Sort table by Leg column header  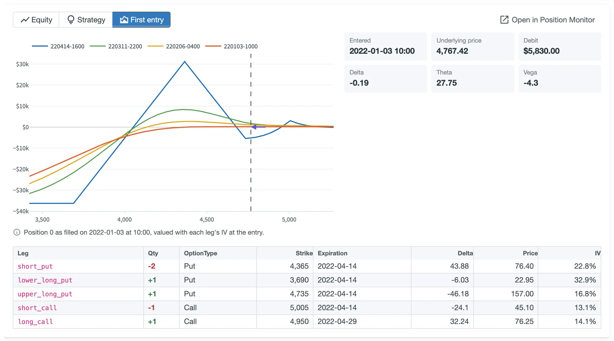(x=78, y=253)
